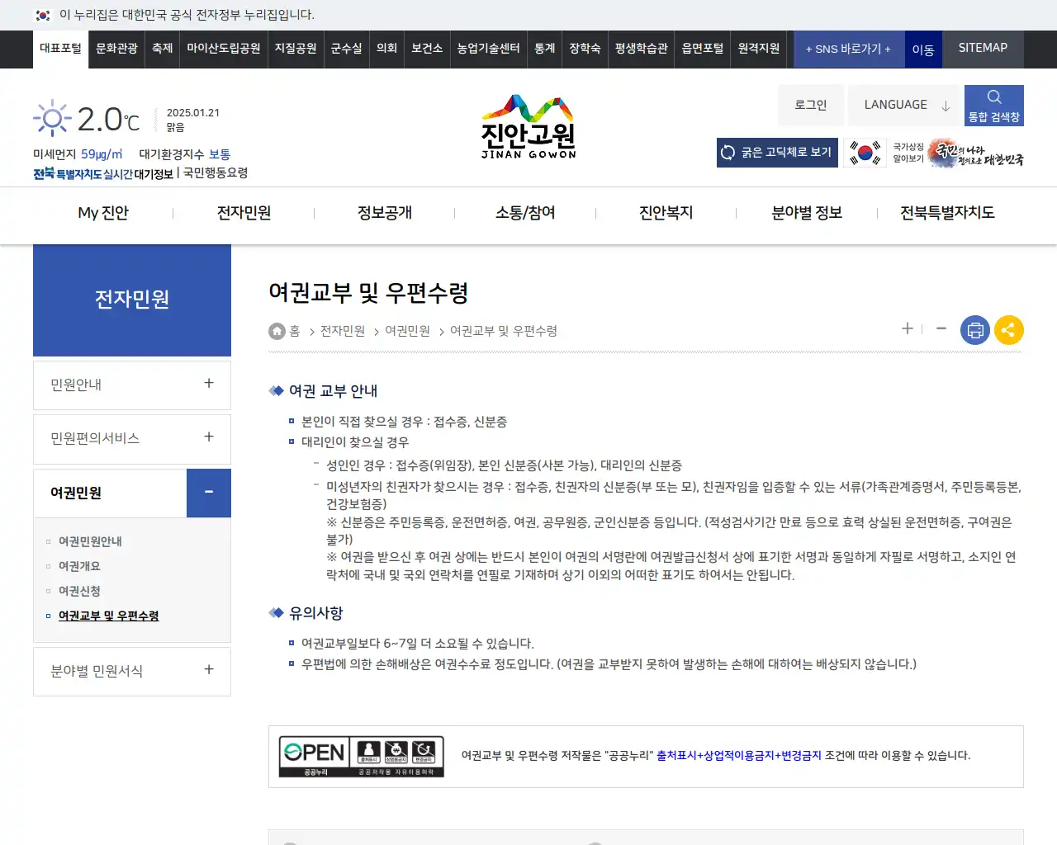1057x845 pixels.
Task: Collapse the 여권민원 section with minus toggle
Action: click(208, 493)
